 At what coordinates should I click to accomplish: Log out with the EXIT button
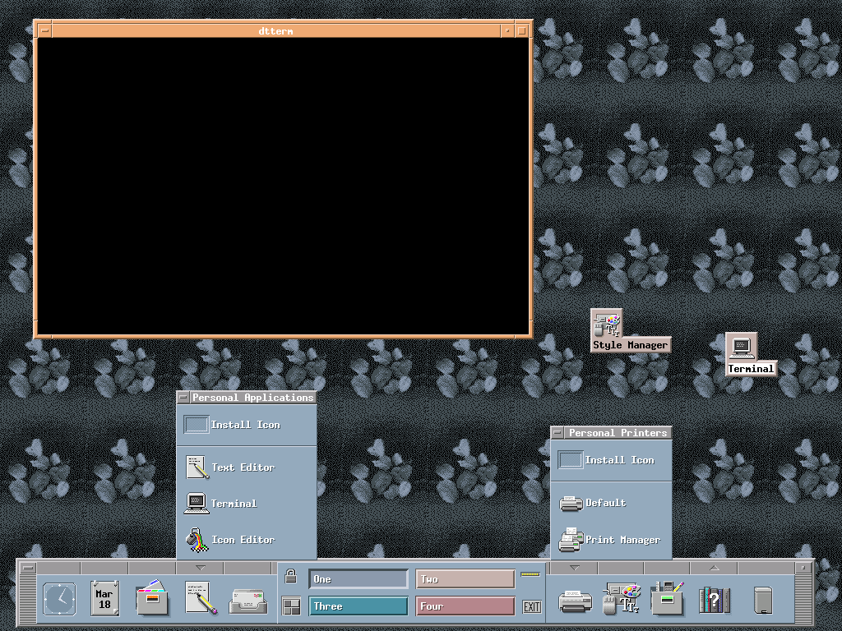click(532, 607)
